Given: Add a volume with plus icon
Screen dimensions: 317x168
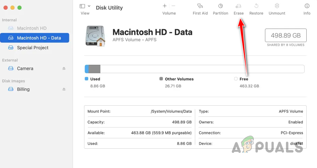Looking at the screenshot, I should [165, 6].
